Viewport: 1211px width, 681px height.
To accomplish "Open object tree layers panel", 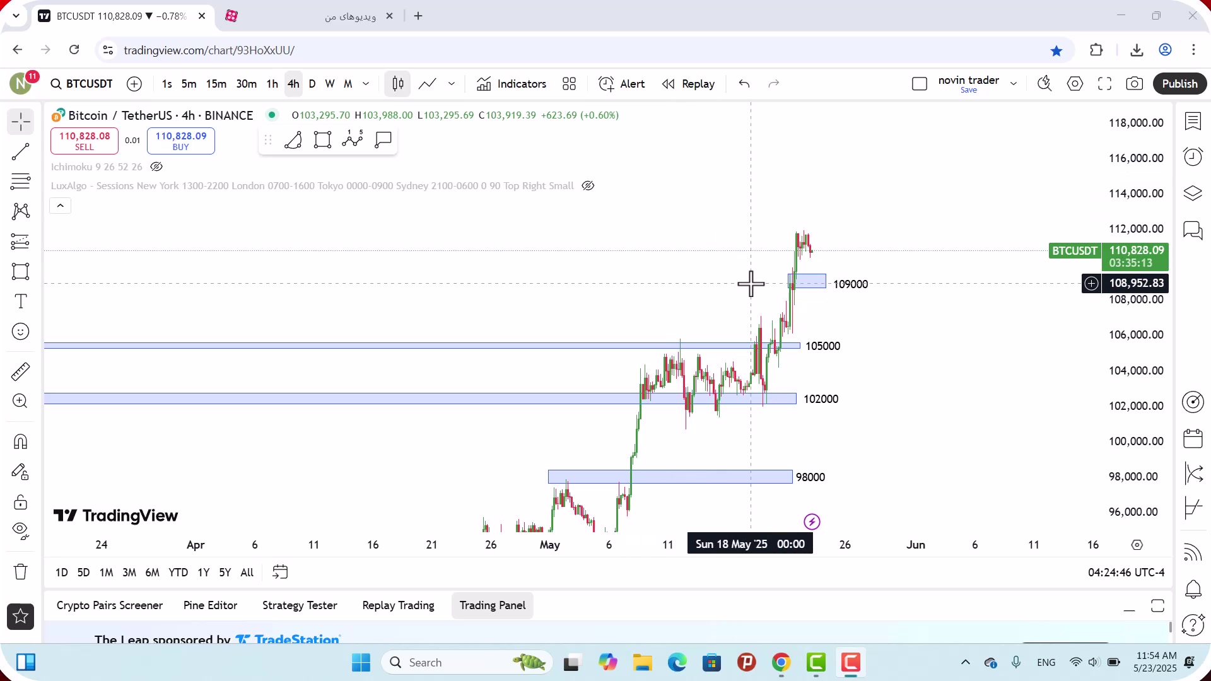I will point(1193,194).
